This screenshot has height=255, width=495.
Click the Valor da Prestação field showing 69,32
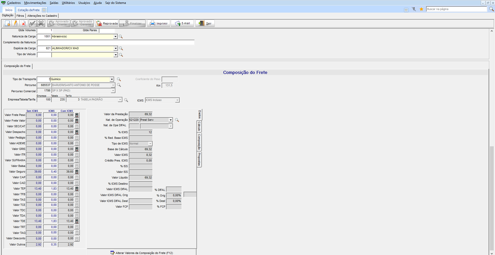[x=141, y=114]
